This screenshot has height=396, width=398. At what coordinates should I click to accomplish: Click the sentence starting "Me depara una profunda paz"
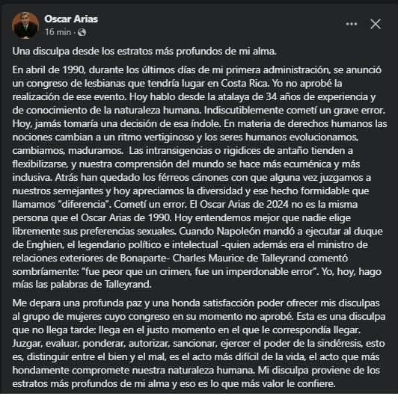click(196, 309)
